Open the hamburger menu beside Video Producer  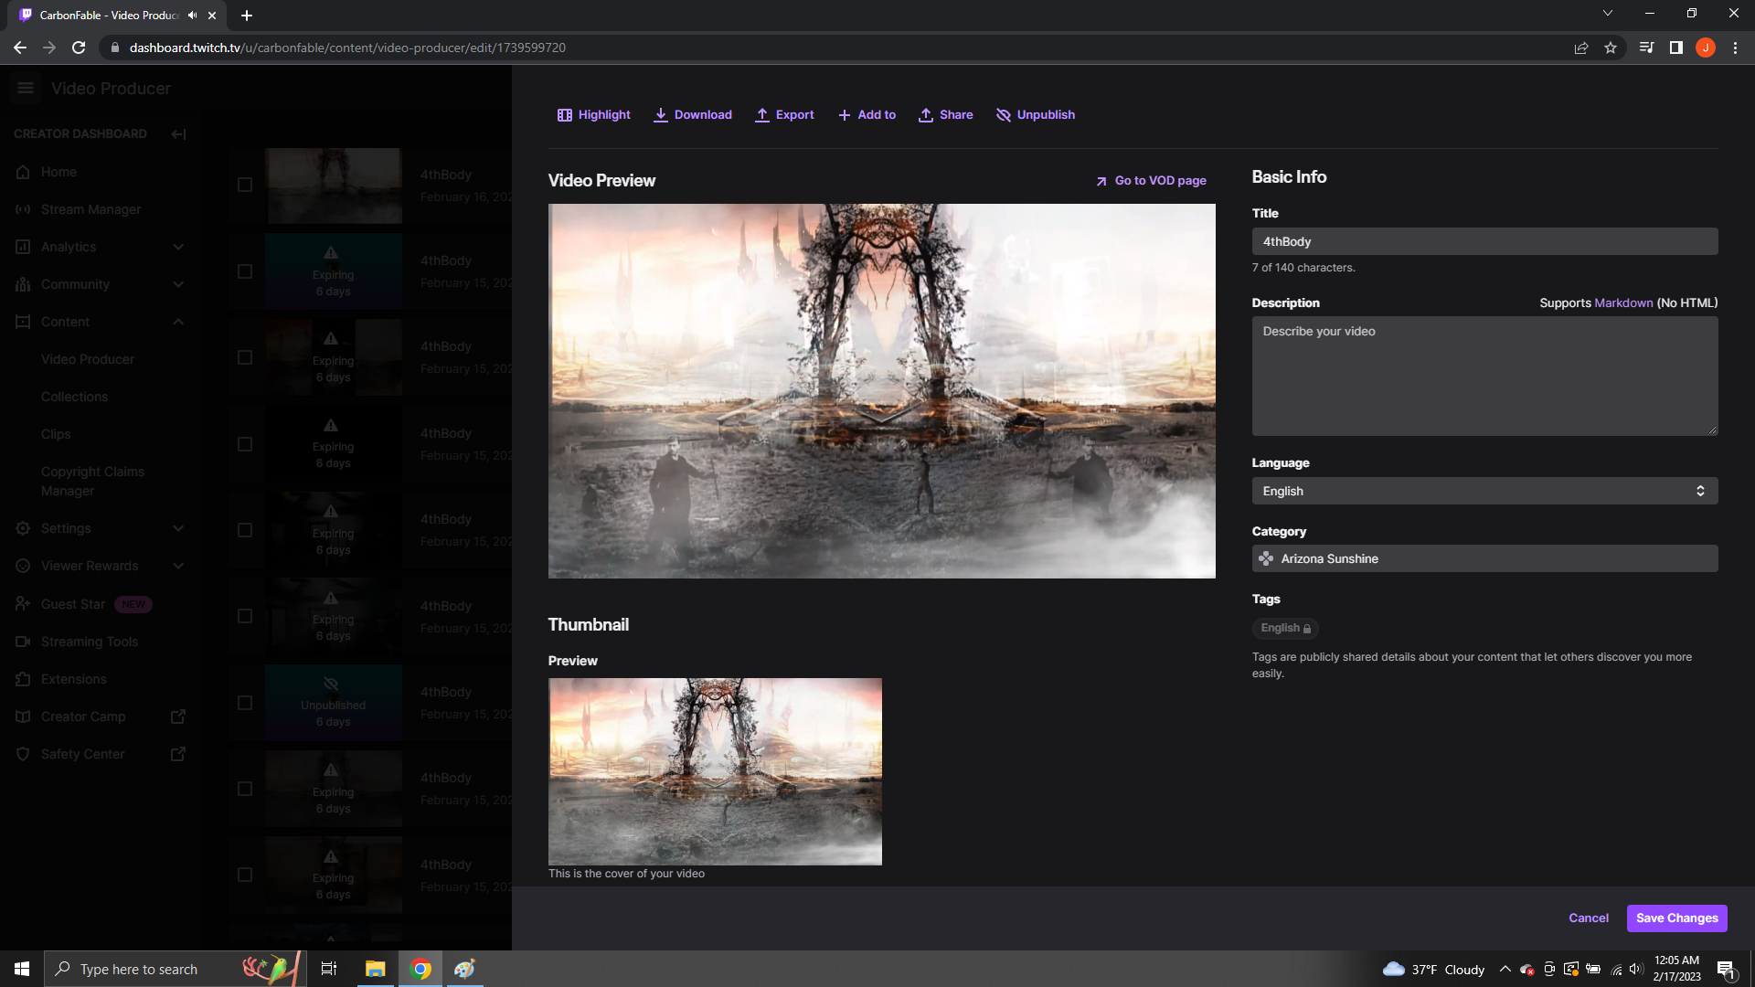click(26, 88)
